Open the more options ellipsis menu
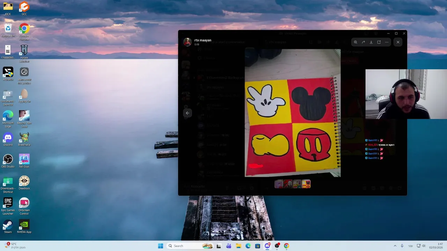This screenshot has width=447, height=251. 387,42
